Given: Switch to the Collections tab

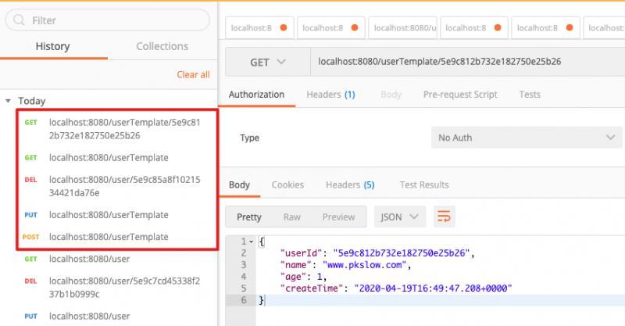Looking at the screenshot, I should click(162, 46).
